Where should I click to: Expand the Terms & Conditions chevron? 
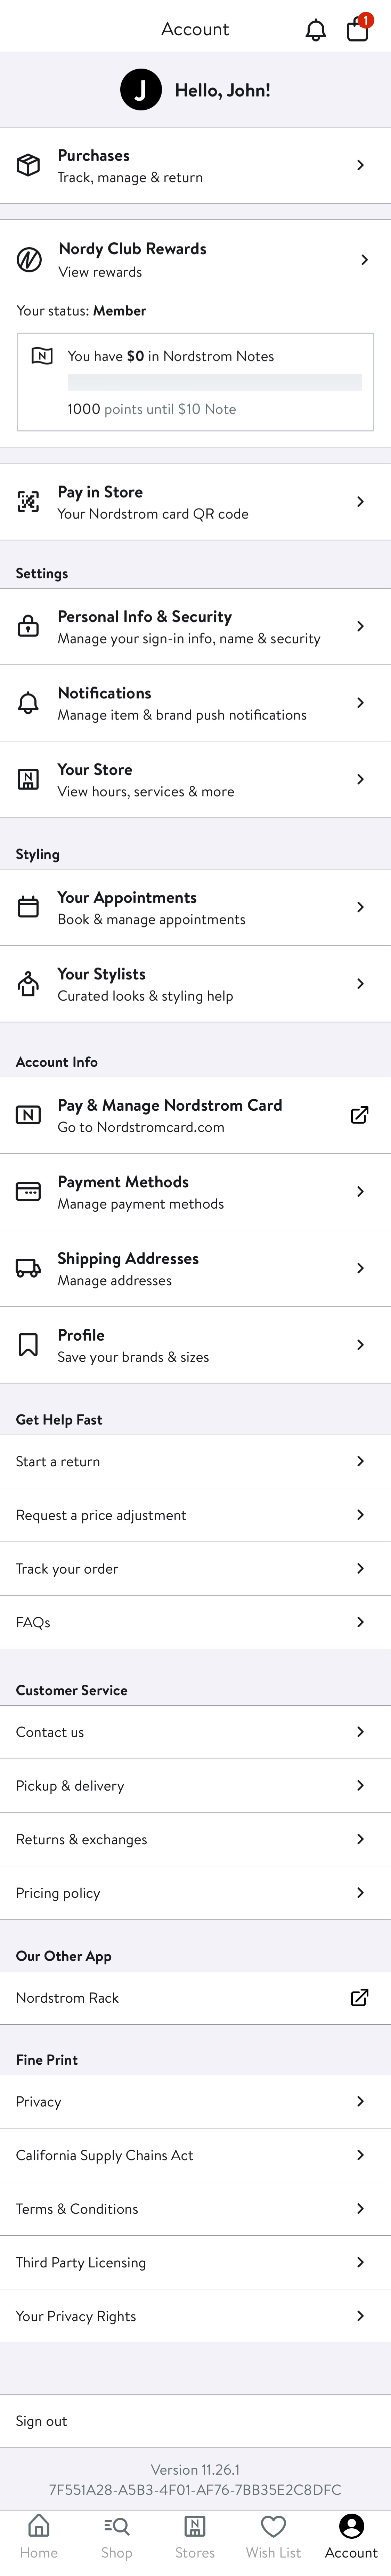pos(361,2209)
